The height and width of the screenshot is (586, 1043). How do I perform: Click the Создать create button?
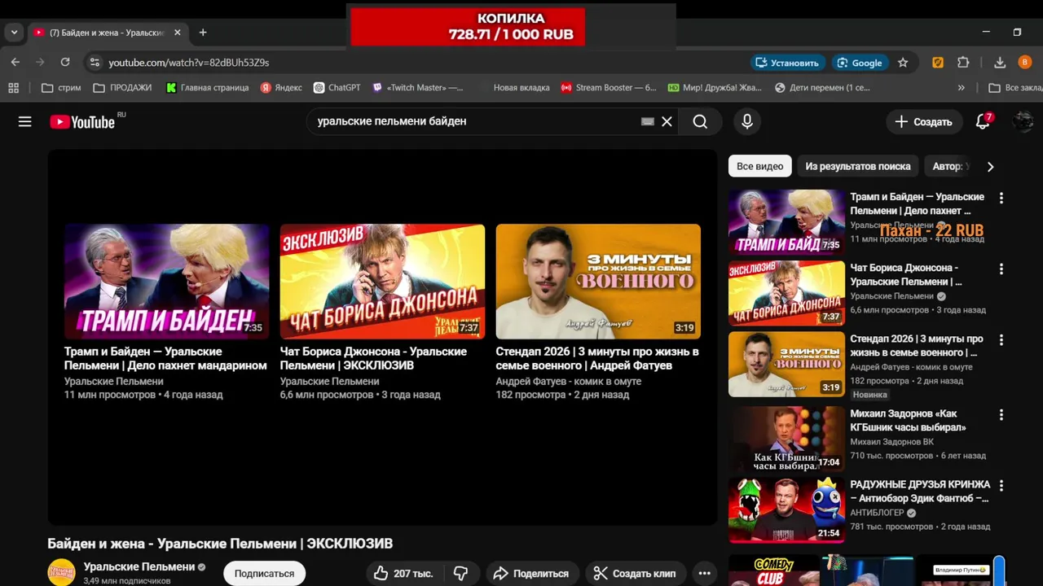[923, 121]
